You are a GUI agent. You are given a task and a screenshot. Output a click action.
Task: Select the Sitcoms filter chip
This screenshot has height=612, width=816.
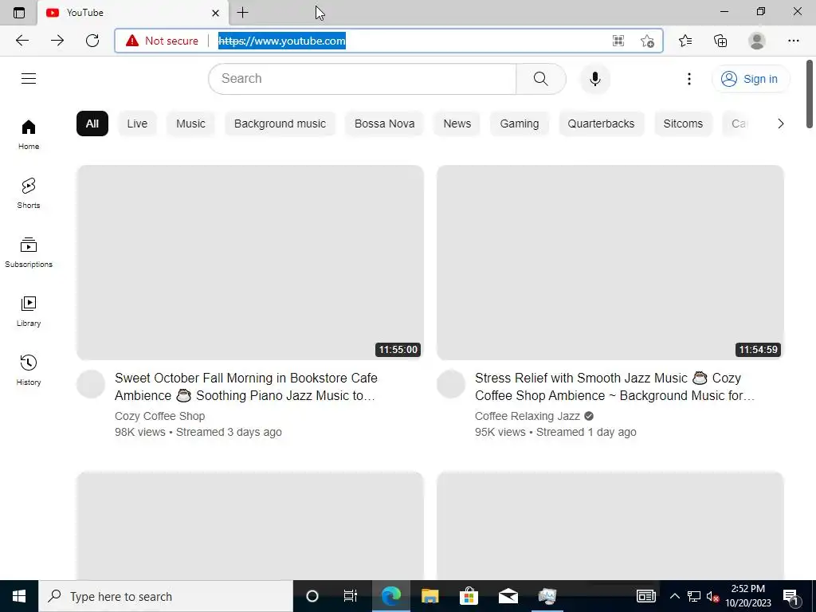tap(683, 124)
